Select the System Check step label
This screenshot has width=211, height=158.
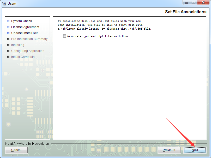coord(22,21)
